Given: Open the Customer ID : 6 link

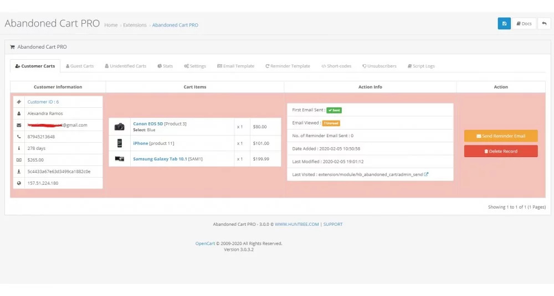Looking at the screenshot, I should pyautogui.click(x=43, y=102).
